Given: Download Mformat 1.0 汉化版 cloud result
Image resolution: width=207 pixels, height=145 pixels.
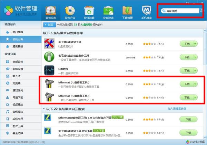Looking at the screenshot, I should (188, 119).
